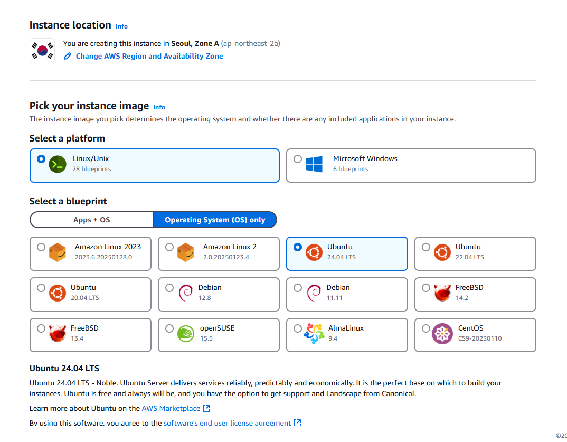Click the Debian 11.11 swirl icon
The image size is (567, 442).
[314, 293]
